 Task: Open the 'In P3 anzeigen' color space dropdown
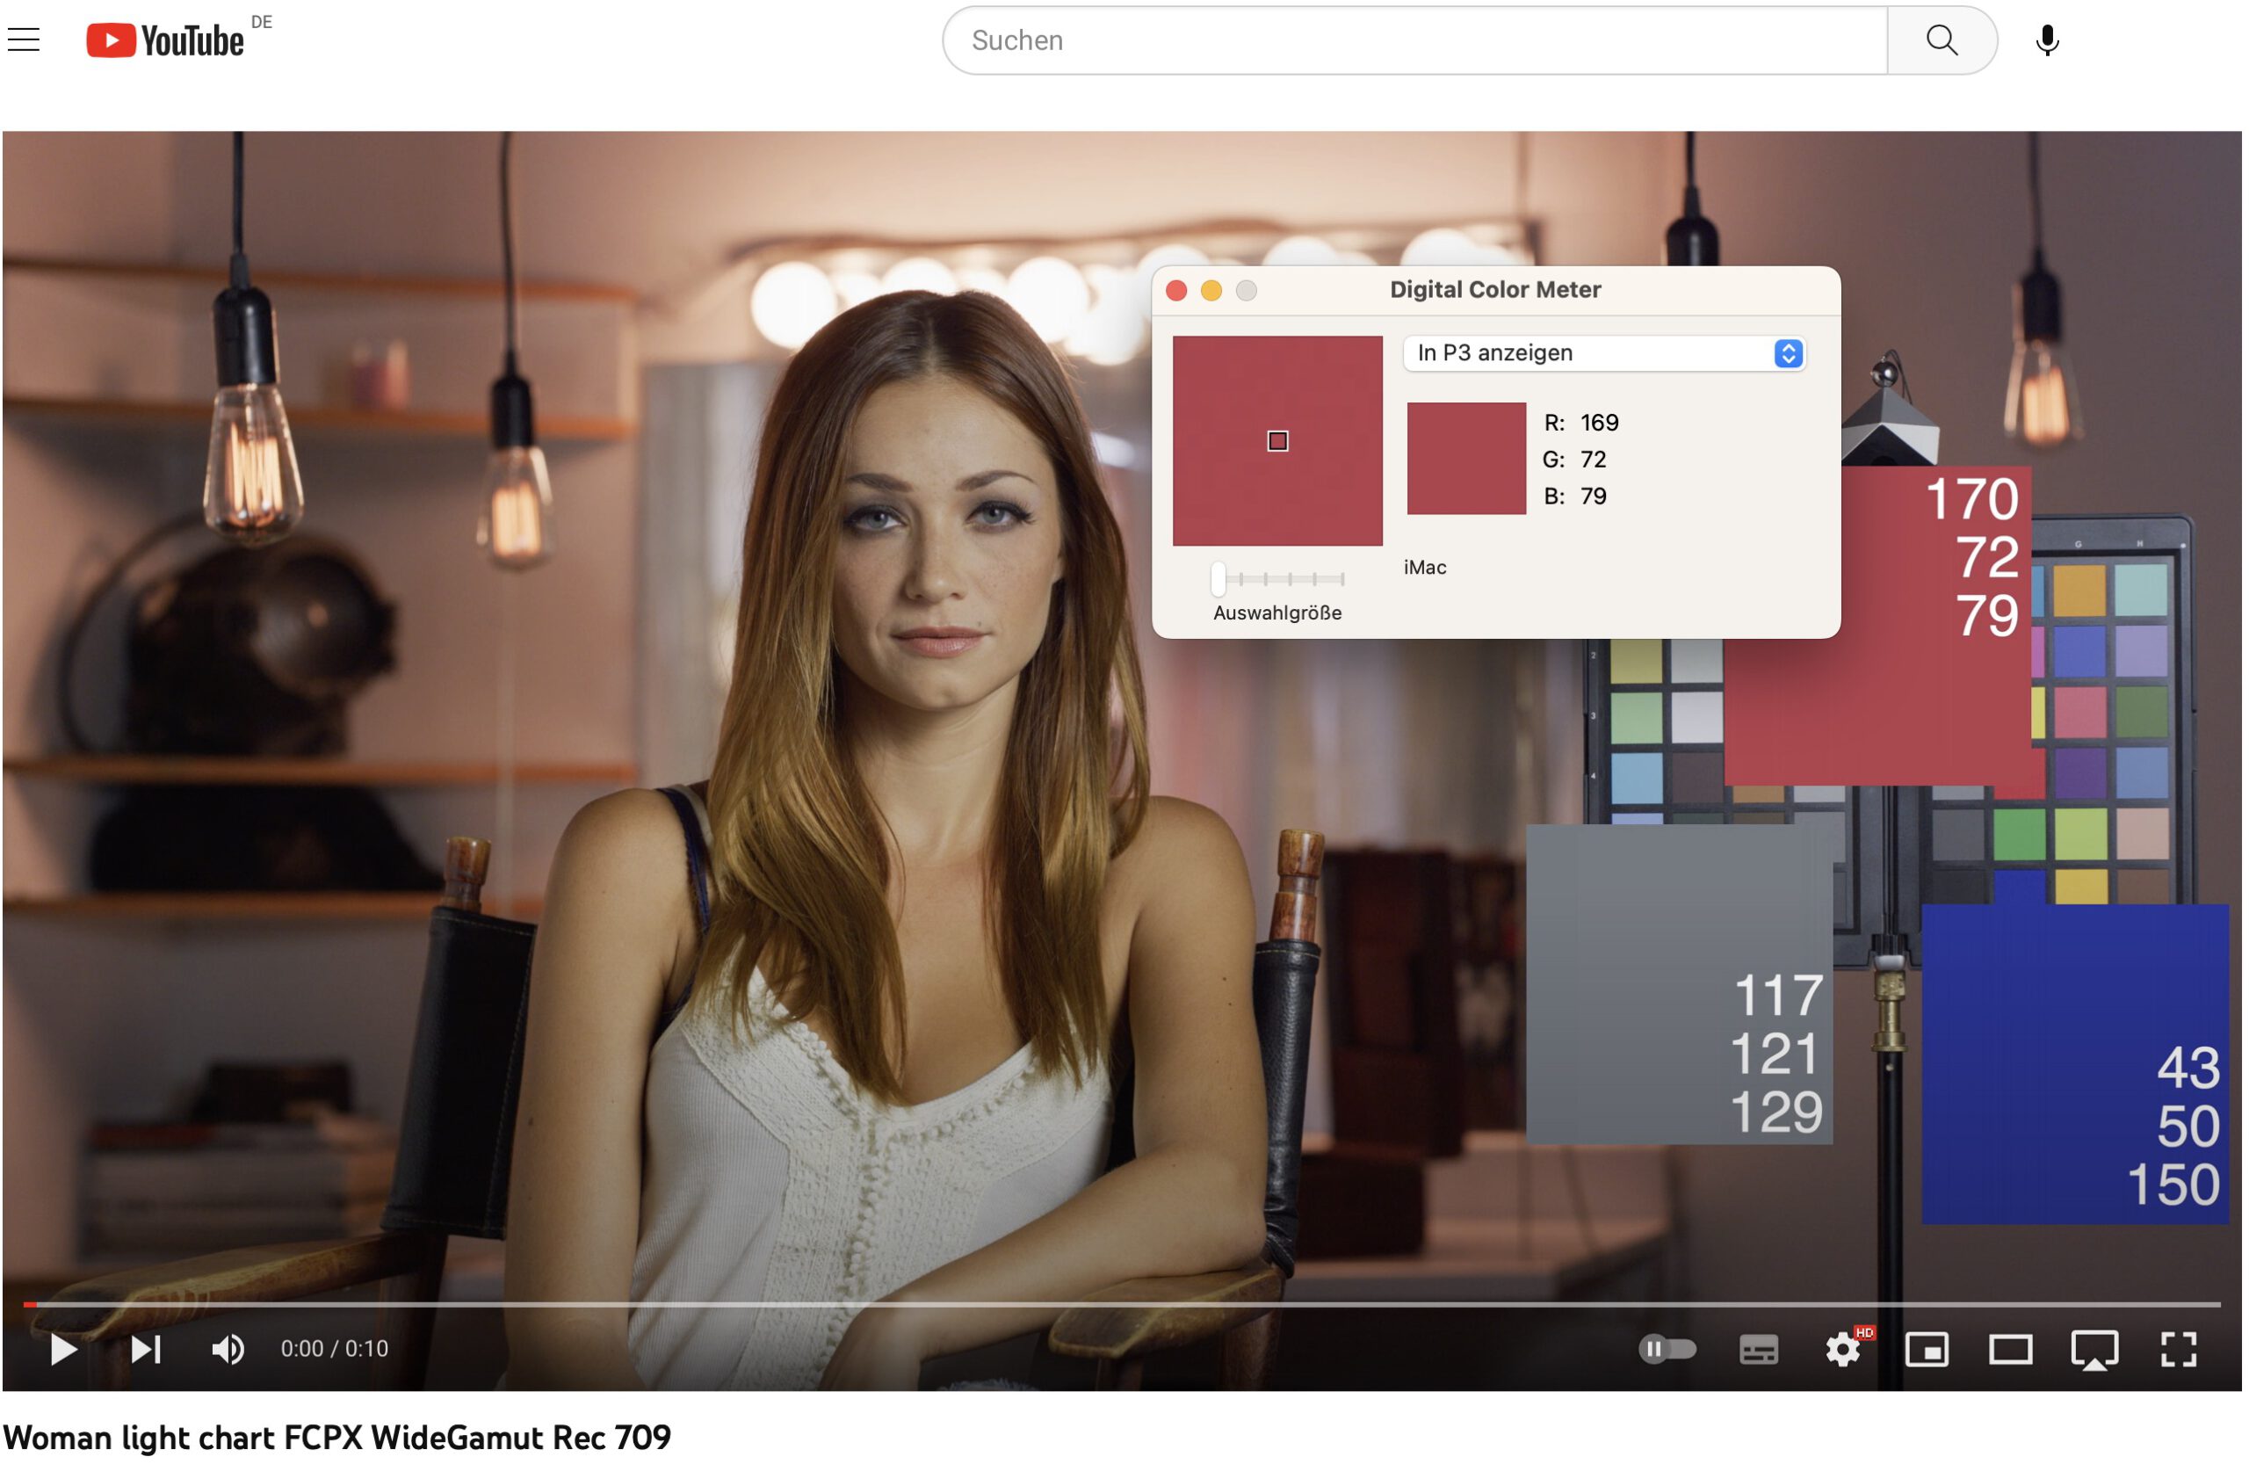click(x=1604, y=353)
